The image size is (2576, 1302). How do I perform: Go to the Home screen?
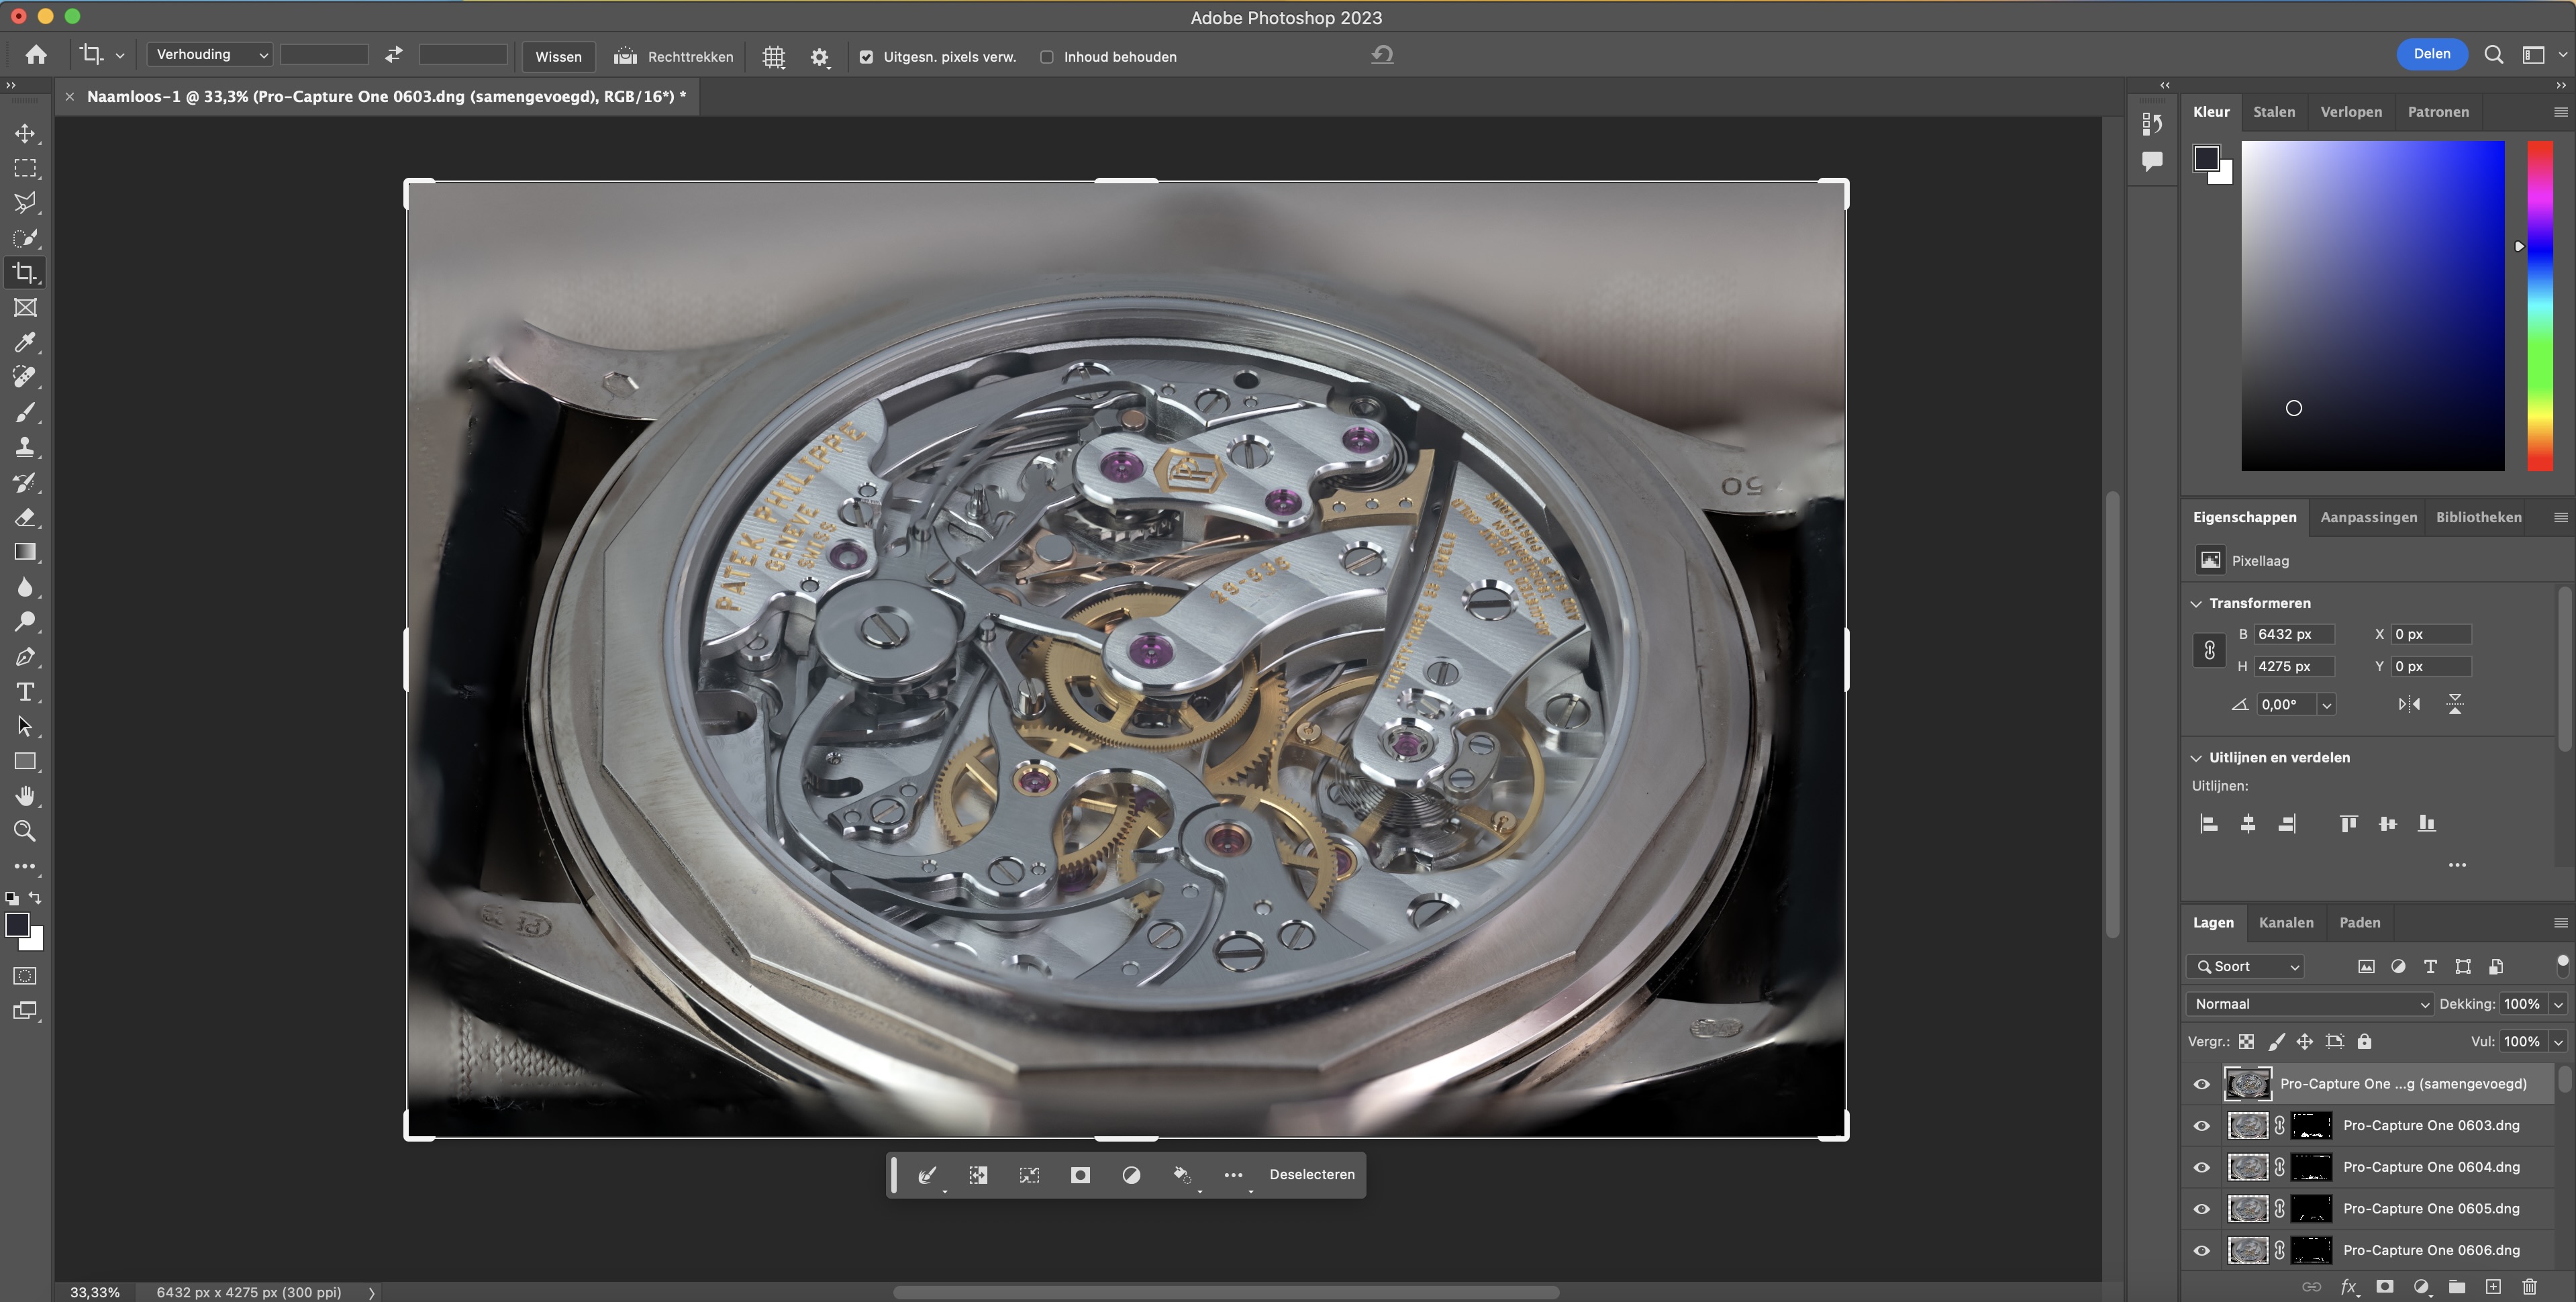36,55
